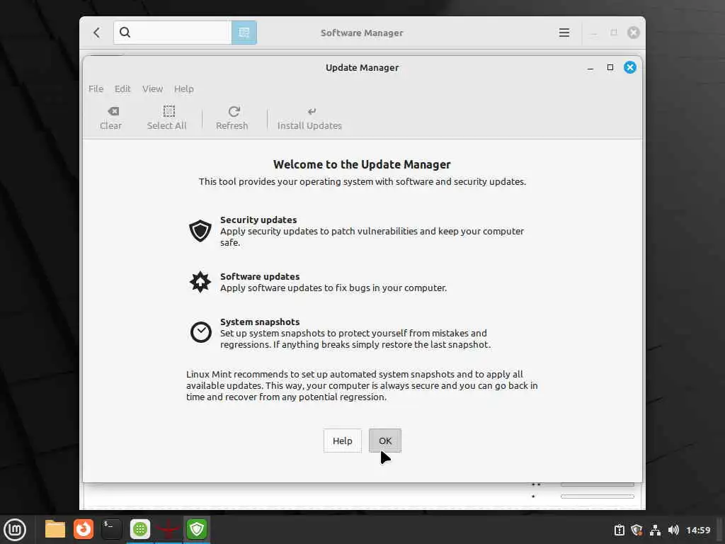Open the network tray icon
The image size is (725, 544).
pyautogui.click(x=655, y=530)
